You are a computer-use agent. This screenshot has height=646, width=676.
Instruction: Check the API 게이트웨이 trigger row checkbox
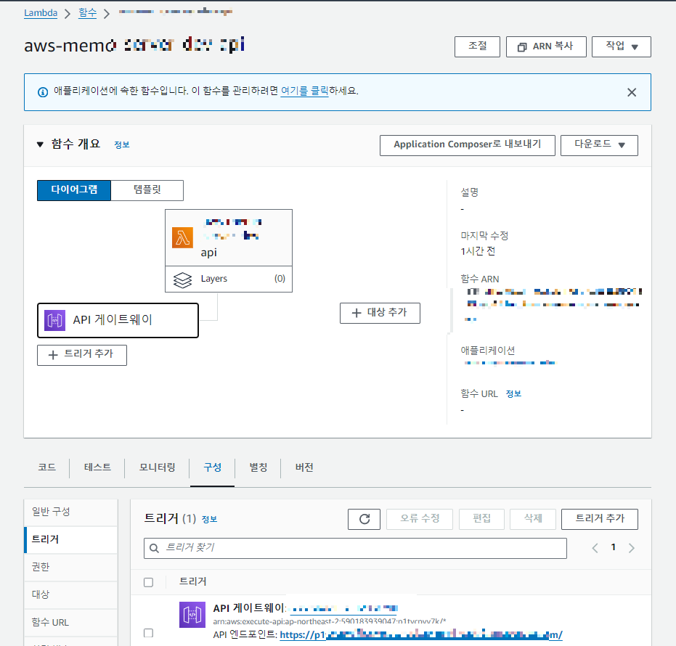point(148,633)
